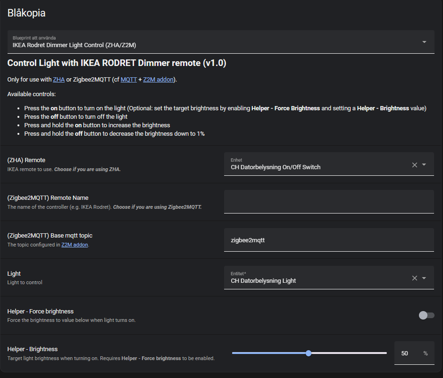Image resolution: width=443 pixels, height=378 pixels.
Task: Click the IKEA Rodret Dimmer Light Control value
Action: point(74,45)
